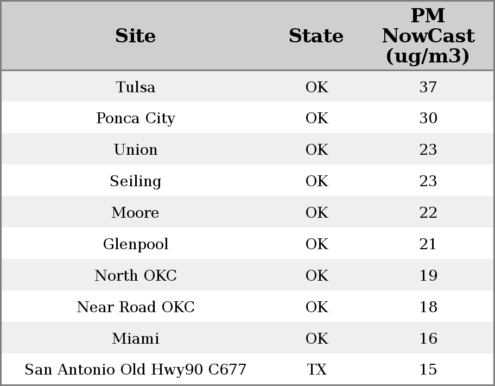
Task: Select the Seiling site cell
Action: [136, 181]
